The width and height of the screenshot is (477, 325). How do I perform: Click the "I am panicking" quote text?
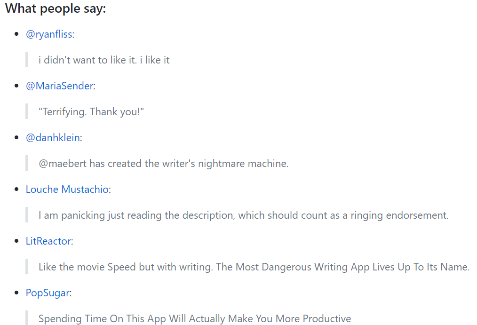pyautogui.click(x=243, y=215)
